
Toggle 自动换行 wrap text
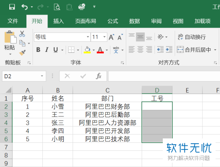click(x=192, y=37)
